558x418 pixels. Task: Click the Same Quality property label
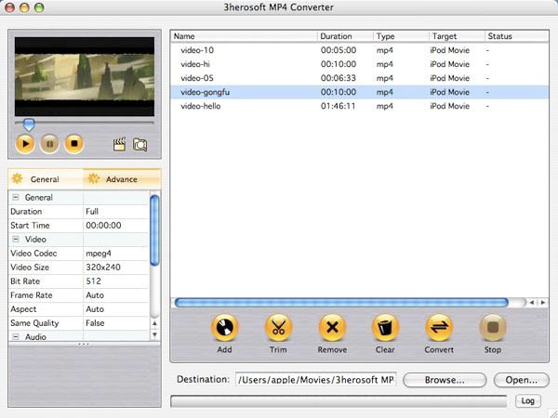coord(34,323)
